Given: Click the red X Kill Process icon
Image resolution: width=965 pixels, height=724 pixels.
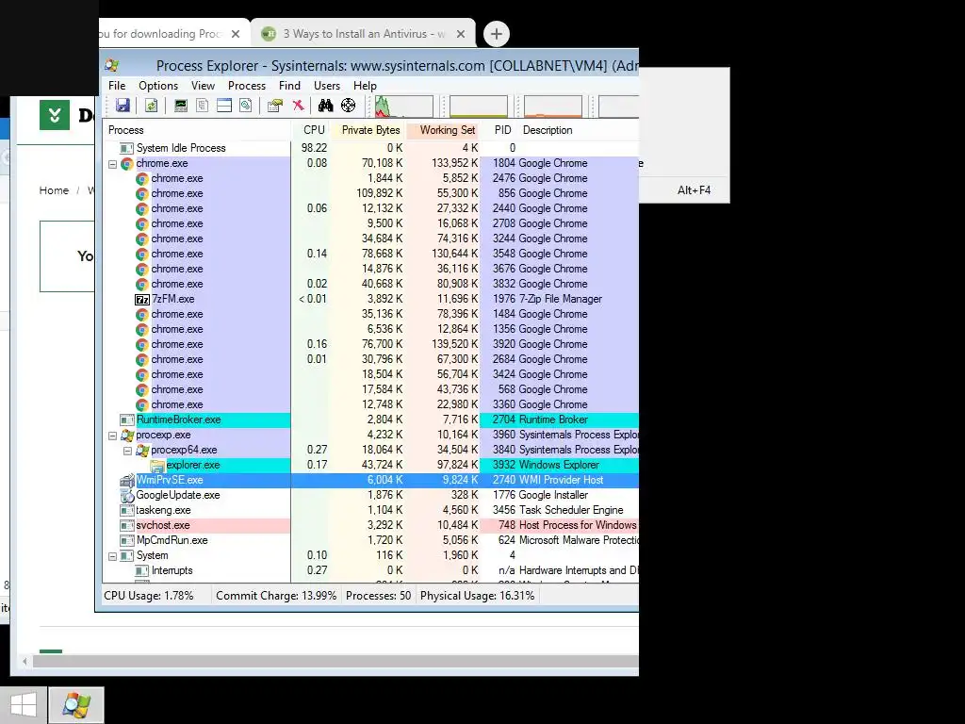Looking at the screenshot, I should [298, 106].
